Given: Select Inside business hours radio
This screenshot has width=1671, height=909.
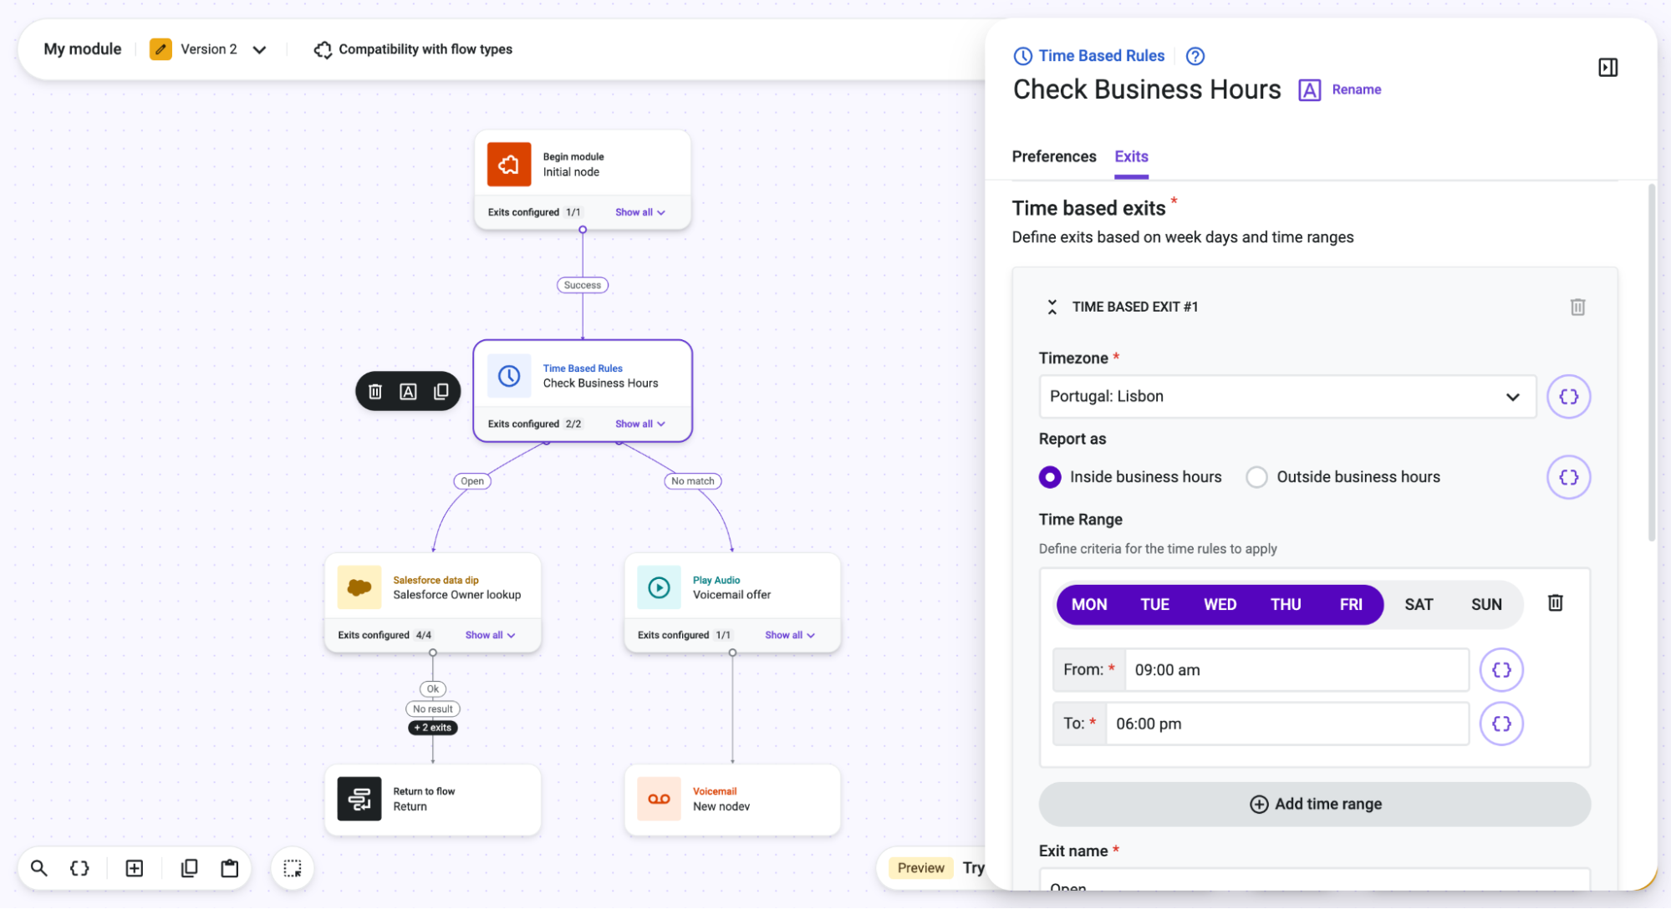Looking at the screenshot, I should click(x=1050, y=477).
